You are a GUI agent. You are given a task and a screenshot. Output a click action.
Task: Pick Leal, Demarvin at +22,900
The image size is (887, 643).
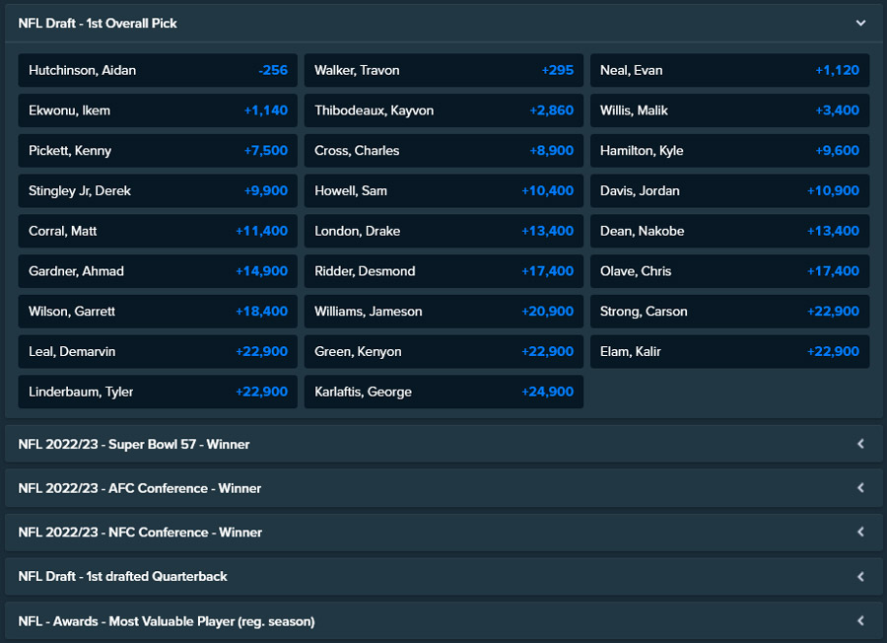coord(158,351)
